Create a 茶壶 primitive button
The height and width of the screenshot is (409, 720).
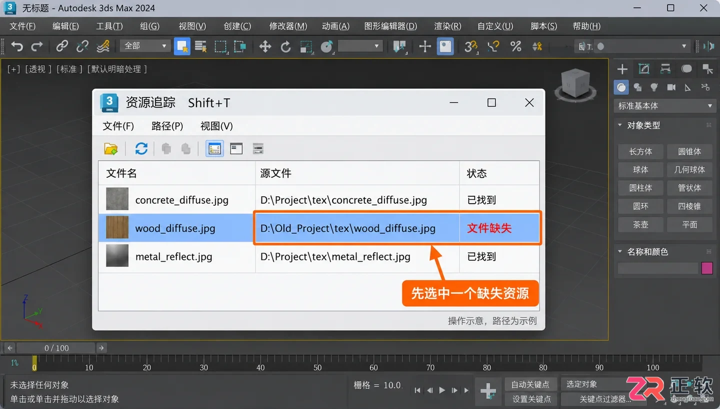pos(640,224)
